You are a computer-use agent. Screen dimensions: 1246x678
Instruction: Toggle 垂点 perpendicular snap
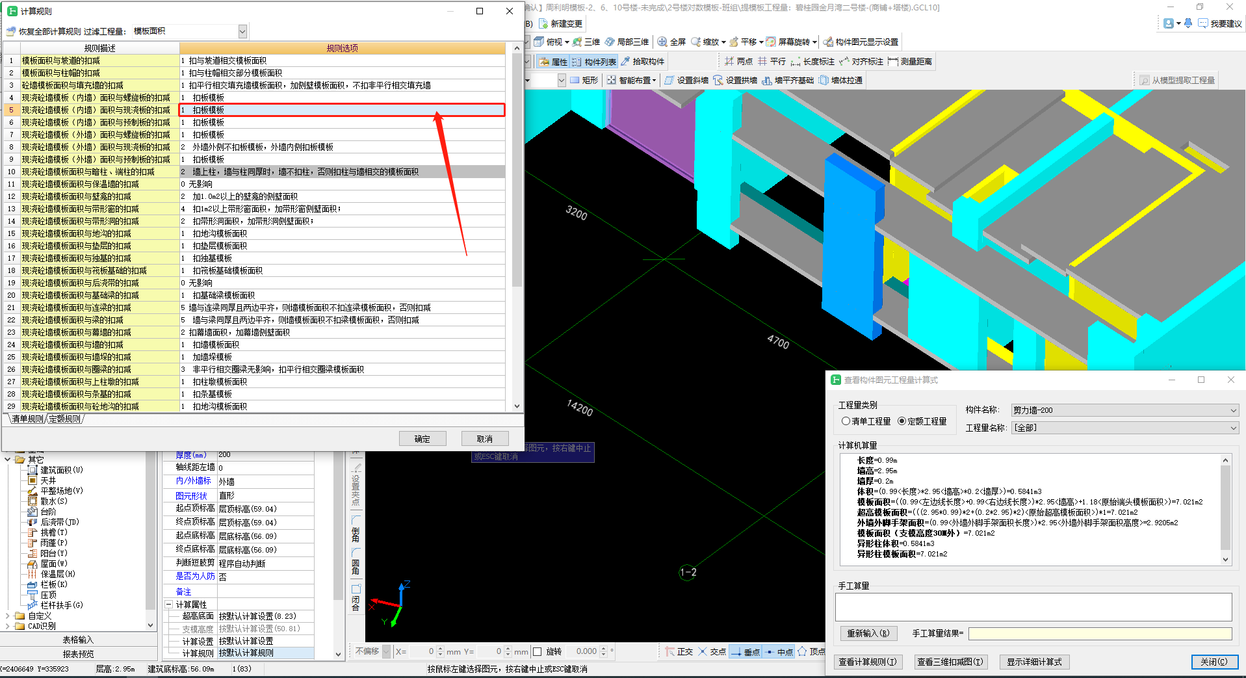[745, 651]
